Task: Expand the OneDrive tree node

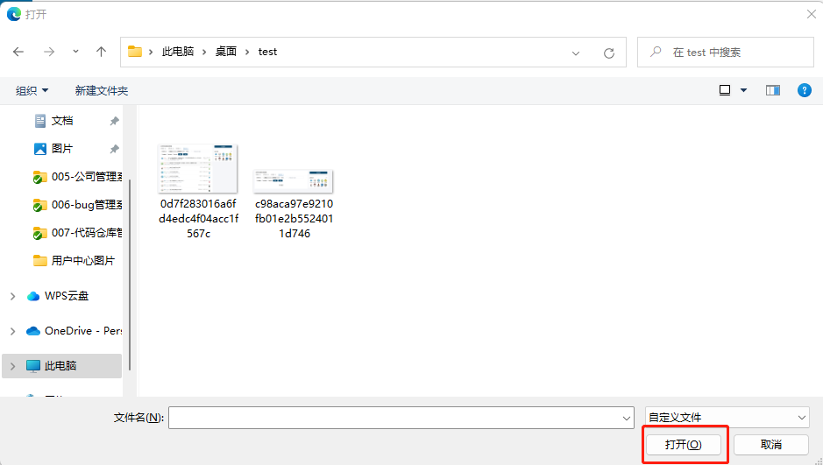Action: [12, 331]
